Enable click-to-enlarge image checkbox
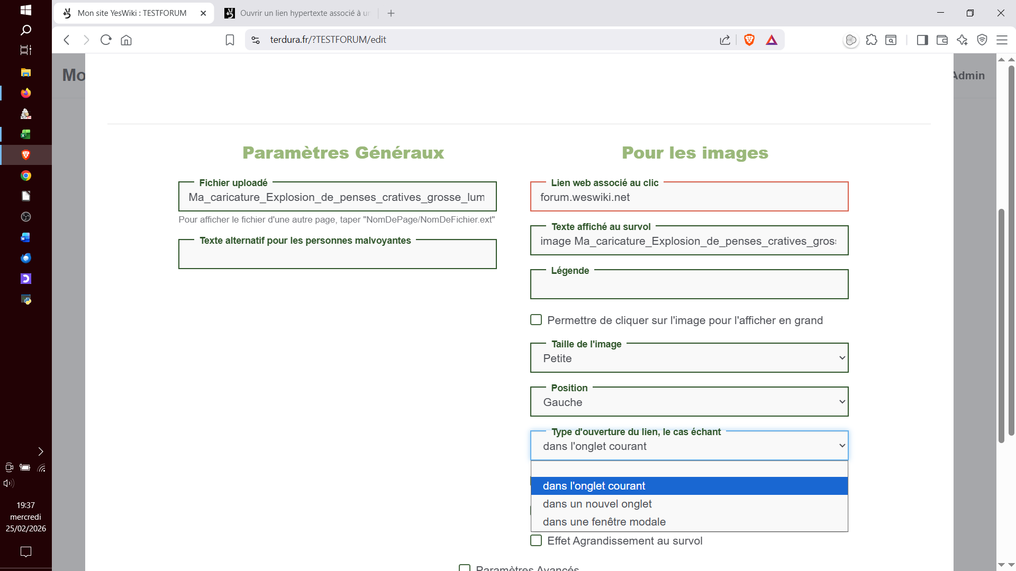 pyautogui.click(x=536, y=320)
